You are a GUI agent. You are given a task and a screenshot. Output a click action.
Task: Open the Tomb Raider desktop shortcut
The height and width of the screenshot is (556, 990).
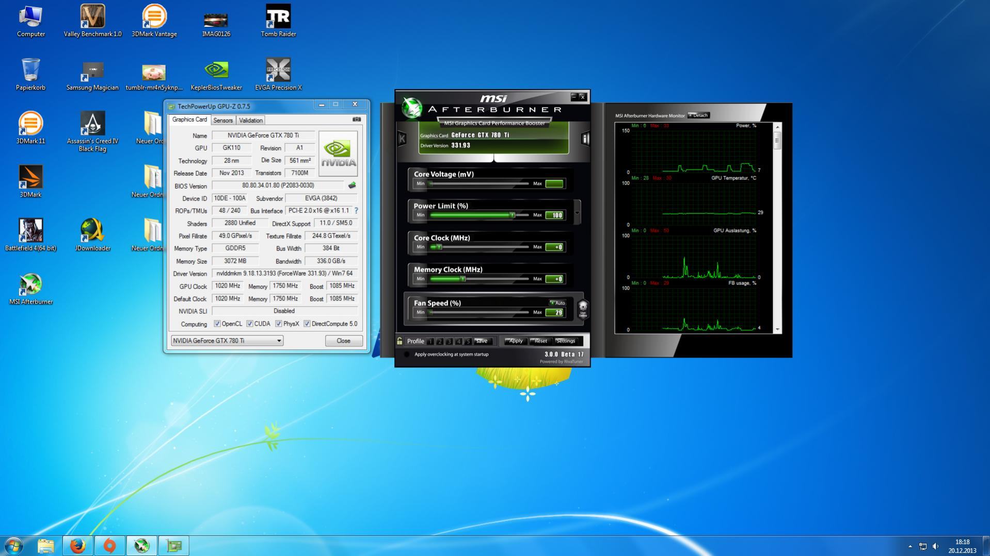278,21
